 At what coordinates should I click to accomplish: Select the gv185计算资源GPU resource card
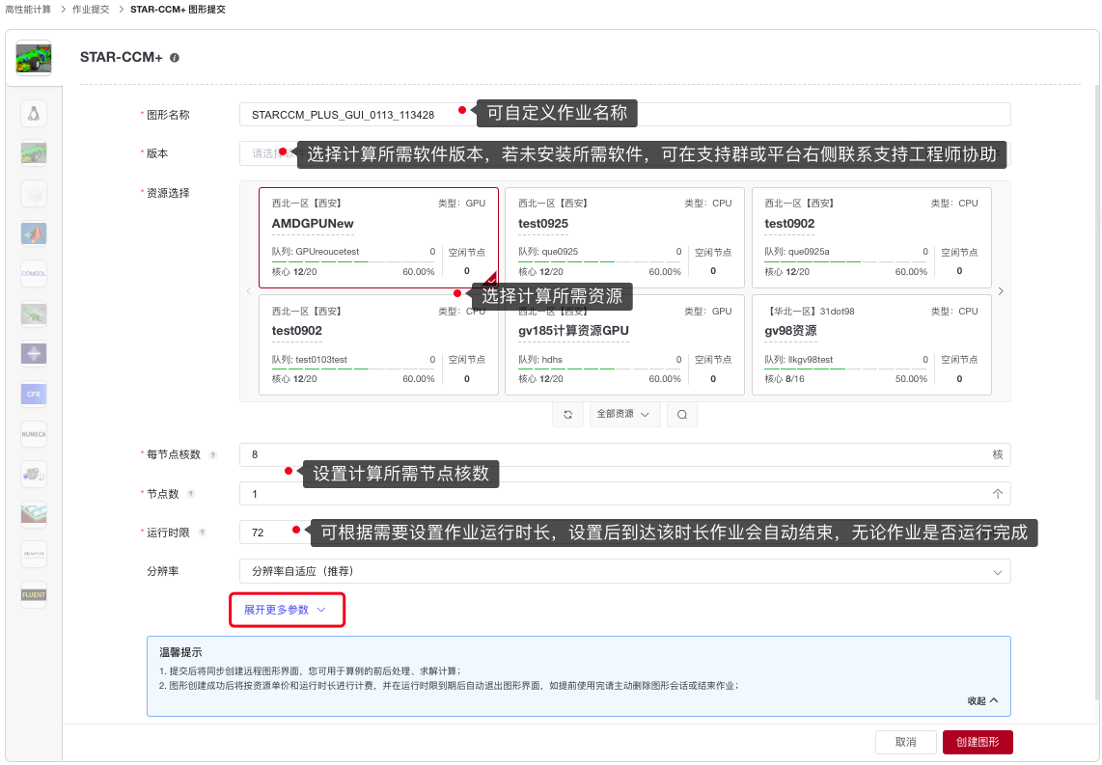point(624,344)
